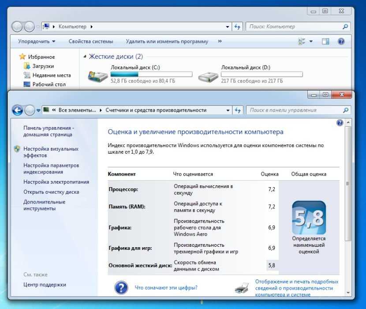This screenshot has width=366, height=309.
Task: Open the Упорядочить menu
Action: point(37,41)
